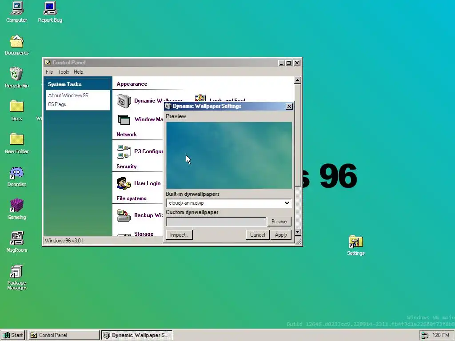Viewport: 455px width, 341px height.
Task: Open the OS Flags task link
Action: click(57, 104)
